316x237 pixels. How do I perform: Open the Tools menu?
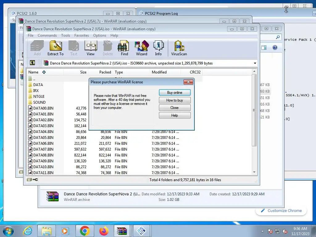65,35
